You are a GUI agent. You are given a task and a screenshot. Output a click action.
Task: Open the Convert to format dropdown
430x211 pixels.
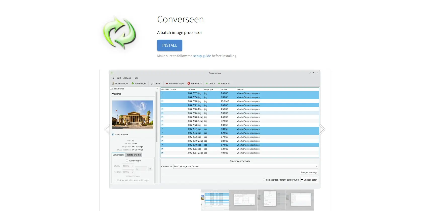tap(245, 167)
